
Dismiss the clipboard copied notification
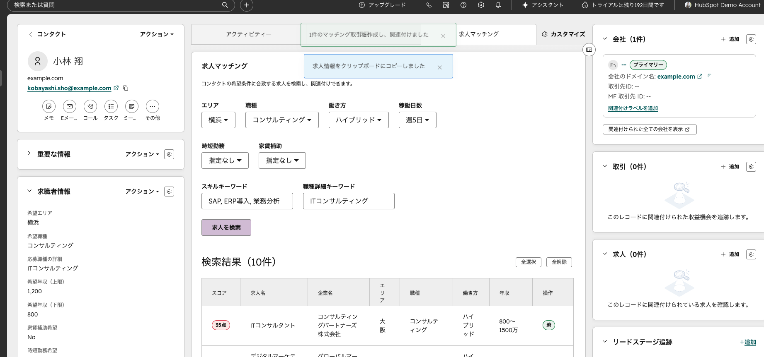[x=440, y=67]
